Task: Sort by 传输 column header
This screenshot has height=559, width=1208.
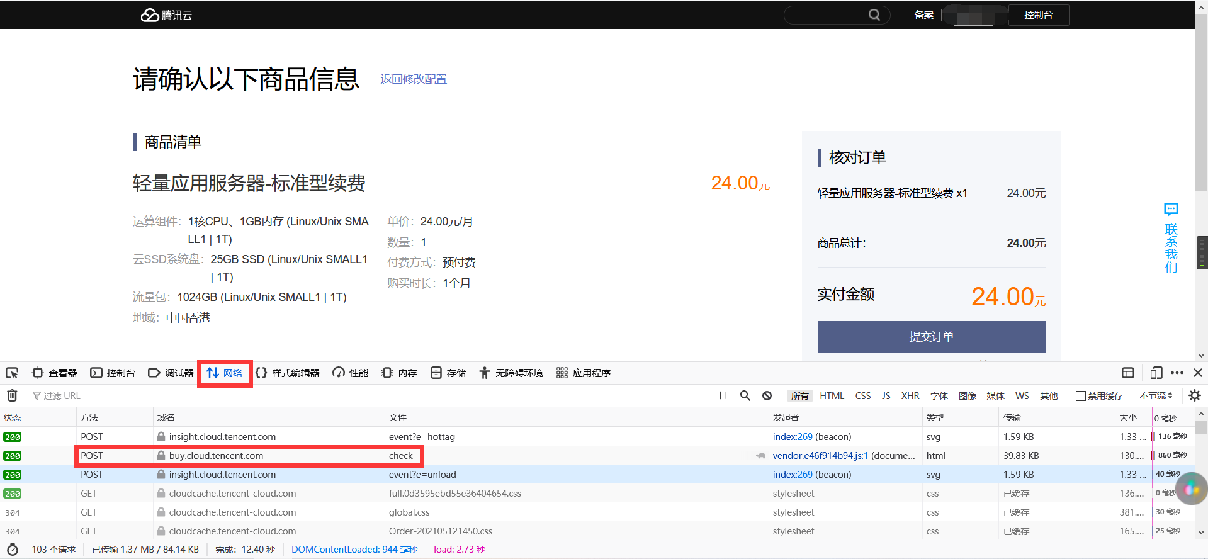Action: pyautogui.click(x=1058, y=417)
